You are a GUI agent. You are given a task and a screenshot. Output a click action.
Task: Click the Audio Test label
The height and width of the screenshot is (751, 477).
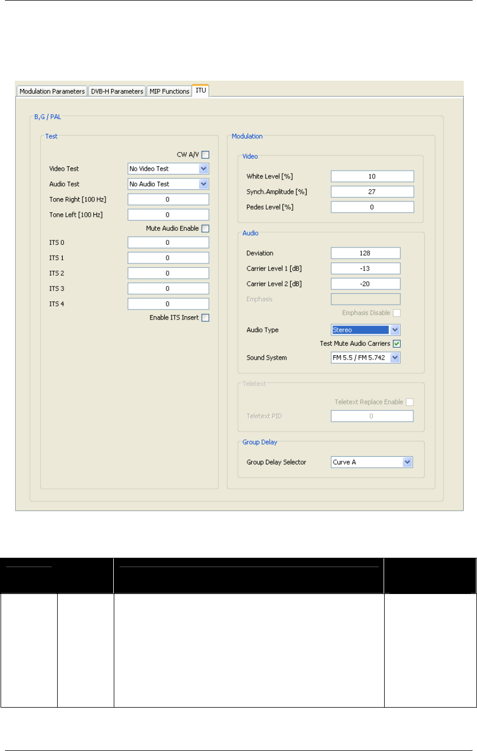click(64, 184)
